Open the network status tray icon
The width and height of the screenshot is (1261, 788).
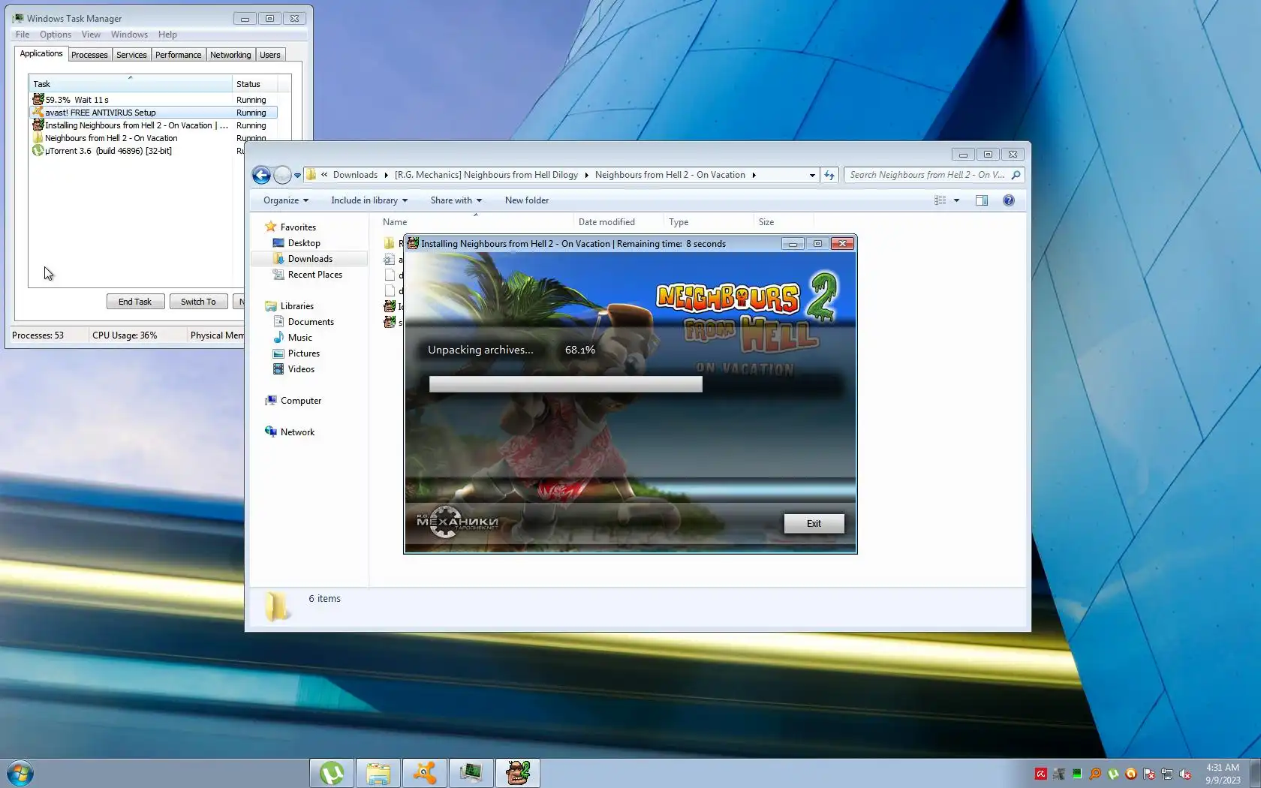coord(1167,774)
